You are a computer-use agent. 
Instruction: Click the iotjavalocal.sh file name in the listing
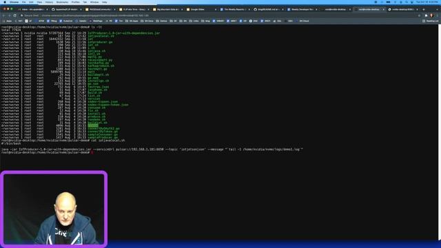(x=101, y=36)
